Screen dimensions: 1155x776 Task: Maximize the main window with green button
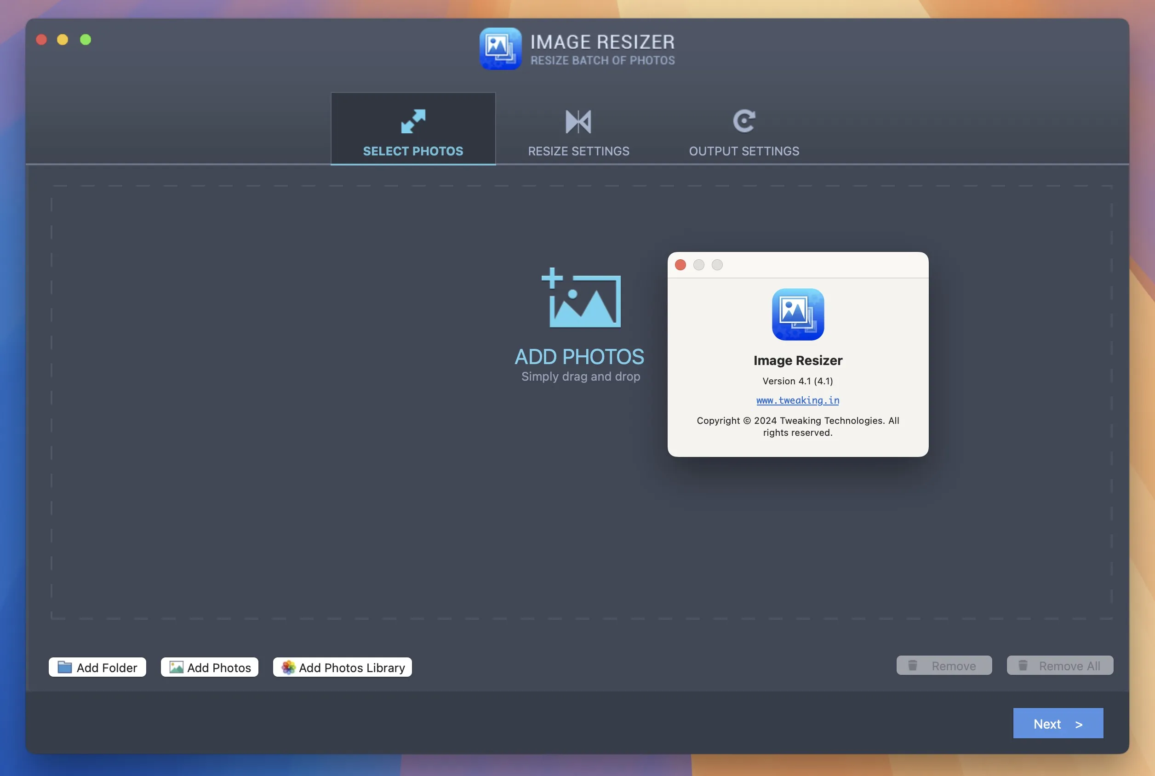[x=86, y=40]
